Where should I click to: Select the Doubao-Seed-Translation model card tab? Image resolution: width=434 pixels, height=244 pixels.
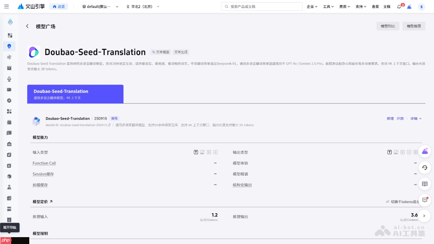point(75,94)
